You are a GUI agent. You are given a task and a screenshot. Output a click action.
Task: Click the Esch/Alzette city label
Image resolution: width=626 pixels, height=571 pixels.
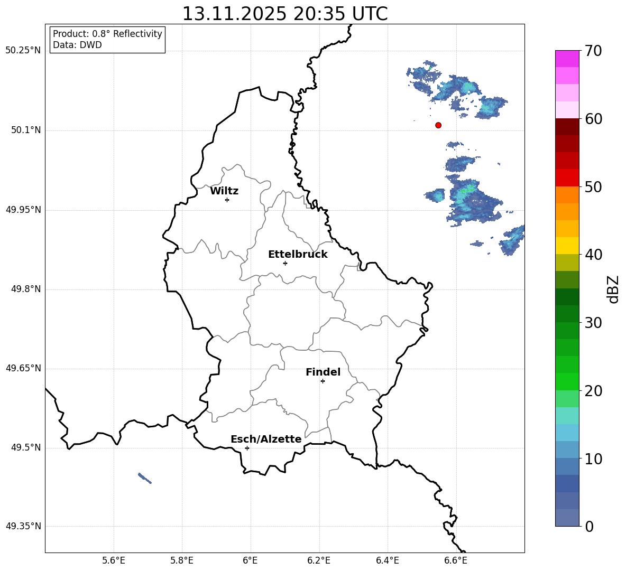point(266,439)
